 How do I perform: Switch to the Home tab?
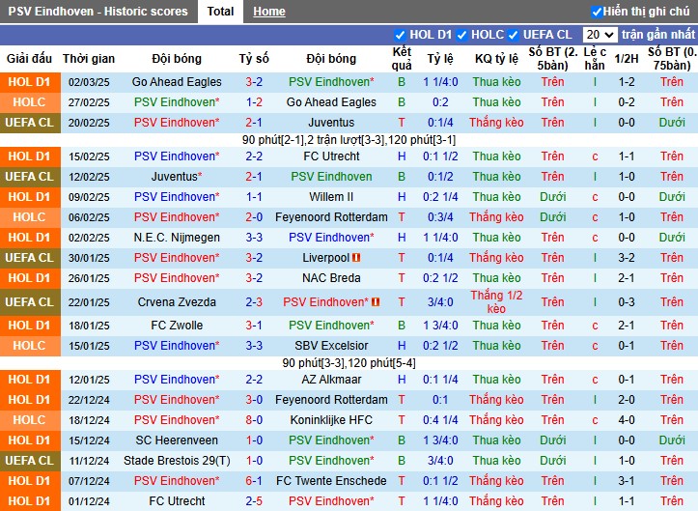[269, 12]
